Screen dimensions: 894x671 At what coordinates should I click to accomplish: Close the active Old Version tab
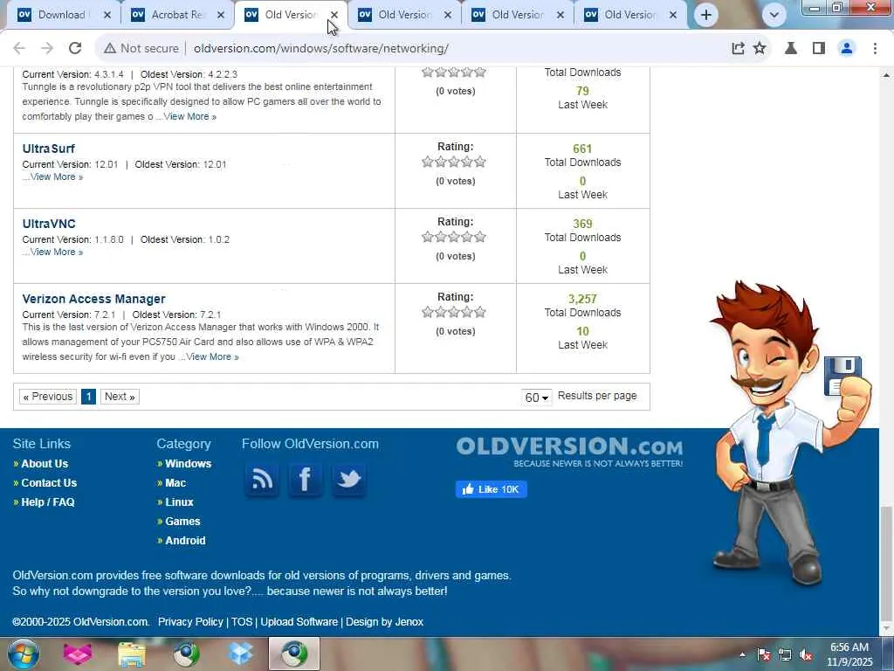tap(334, 15)
